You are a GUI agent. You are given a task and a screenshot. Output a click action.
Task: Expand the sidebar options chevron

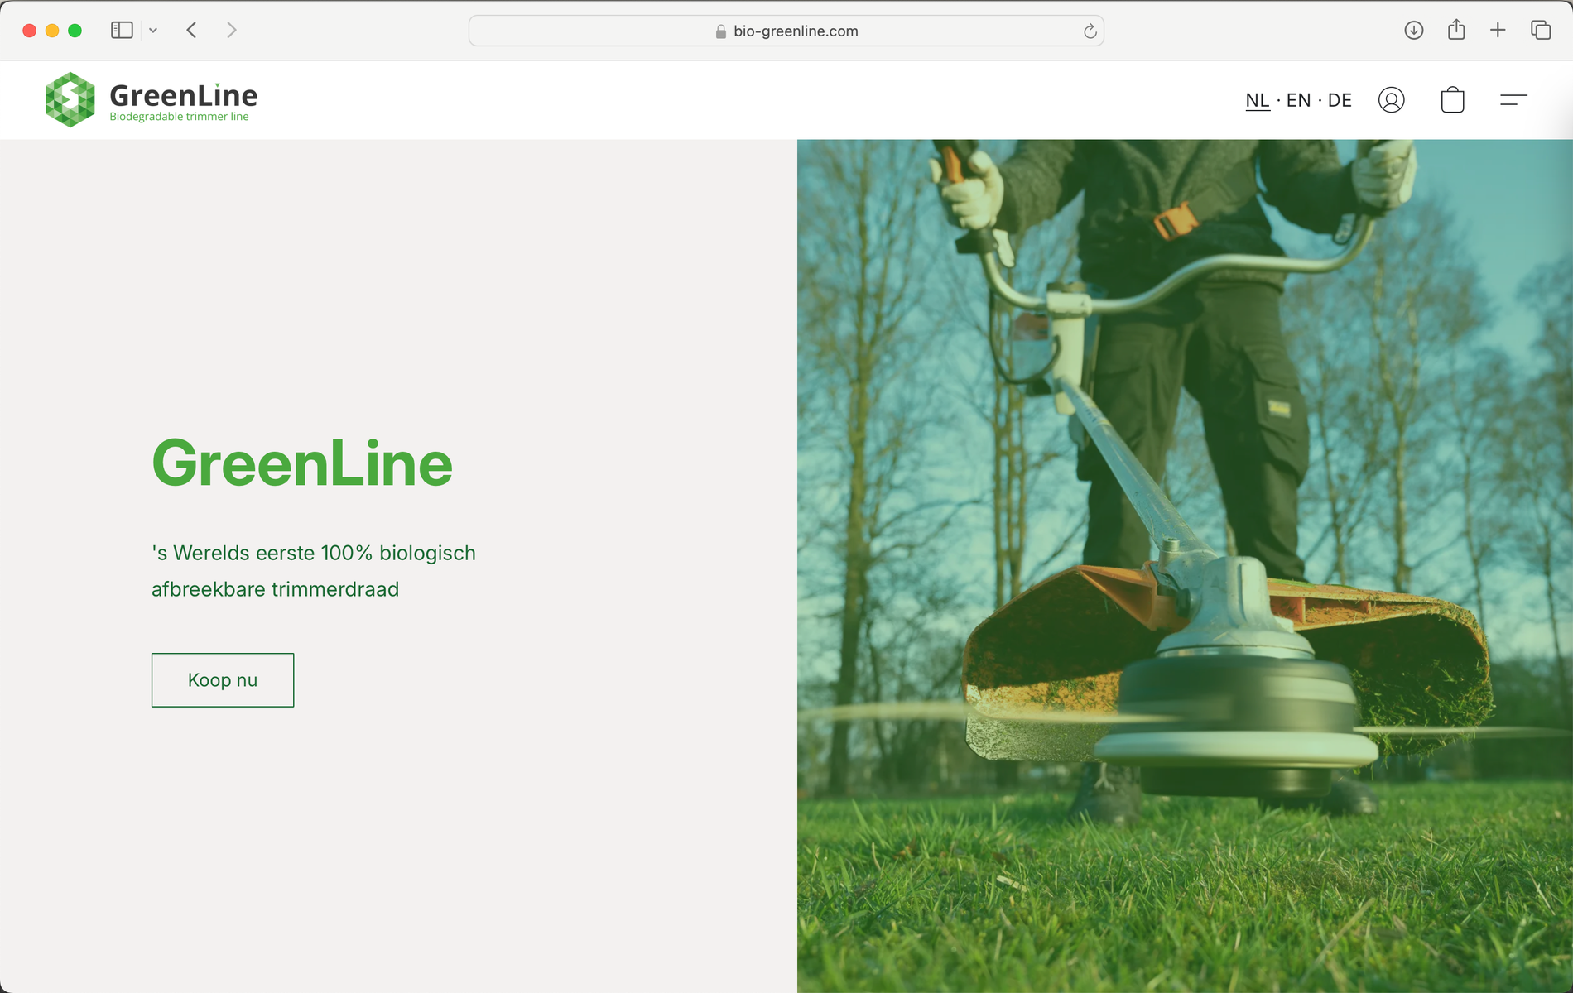152,30
